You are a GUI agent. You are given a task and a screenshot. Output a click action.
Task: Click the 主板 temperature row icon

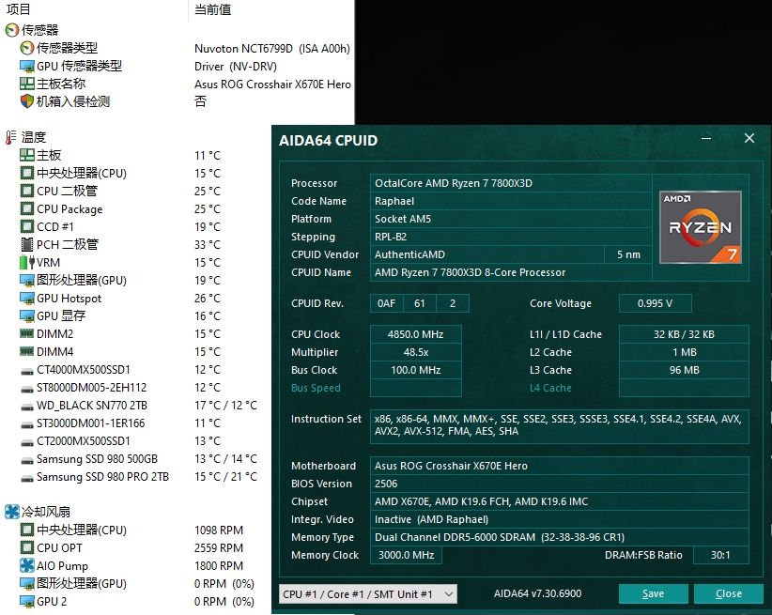(x=27, y=155)
